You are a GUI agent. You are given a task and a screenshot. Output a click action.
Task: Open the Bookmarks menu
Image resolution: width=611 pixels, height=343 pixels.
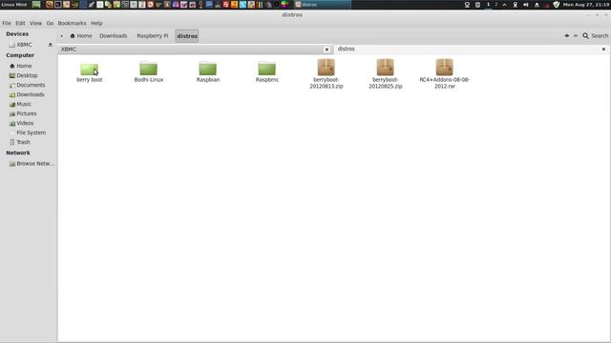point(72,23)
